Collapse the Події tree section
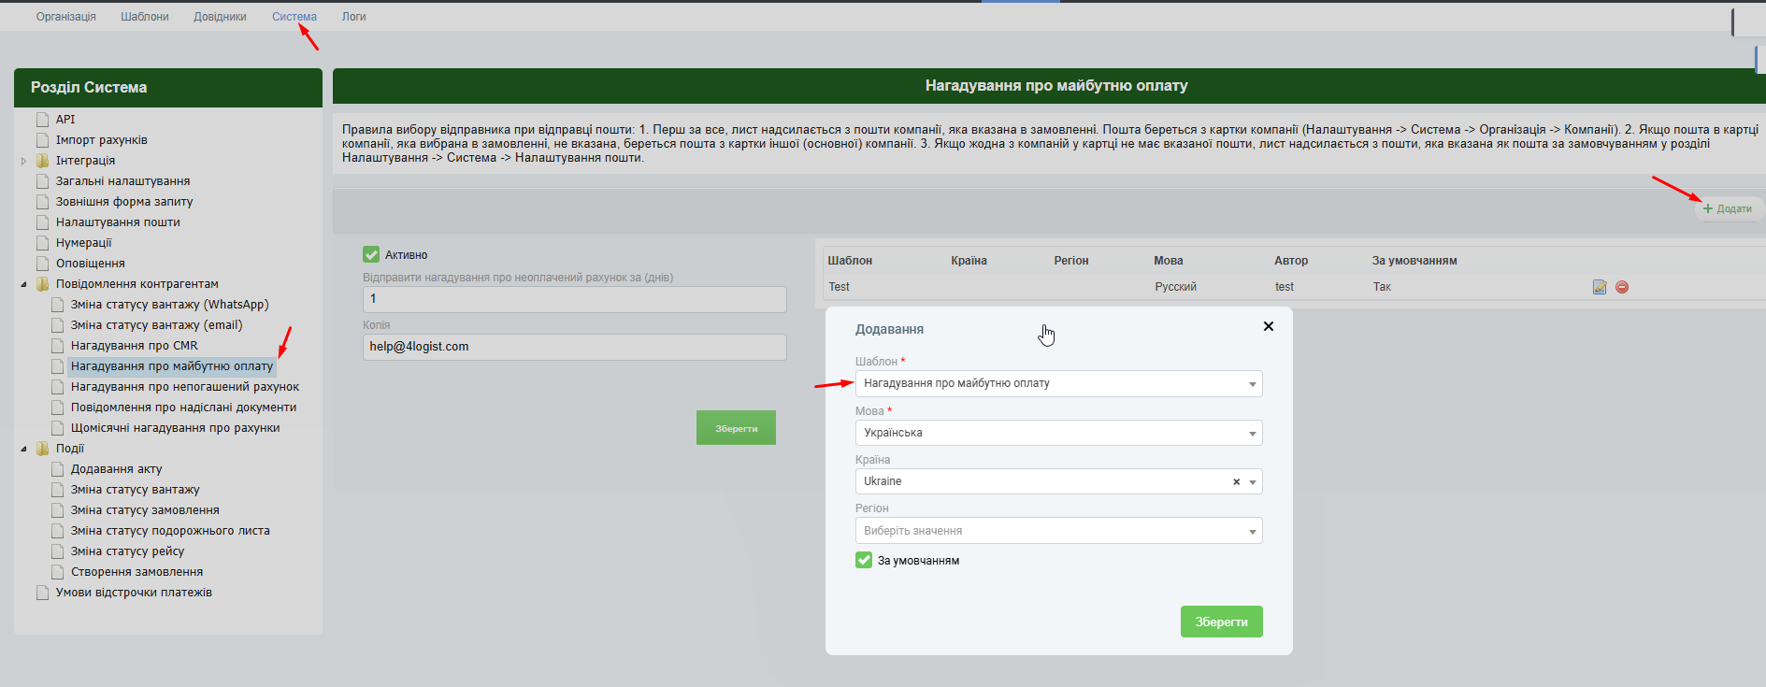Viewport: 1766px width, 687px height. pyautogui.click(x=24, y=449)
